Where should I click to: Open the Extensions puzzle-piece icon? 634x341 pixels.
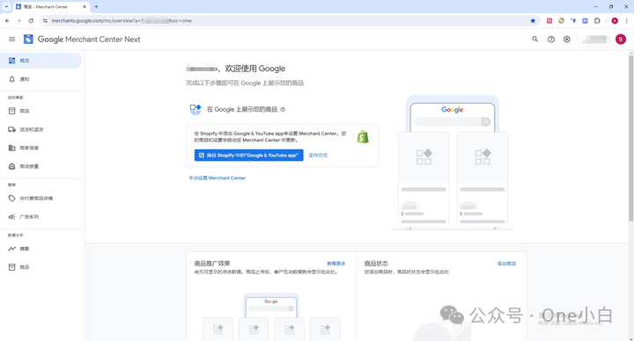[x=597, y=20]
